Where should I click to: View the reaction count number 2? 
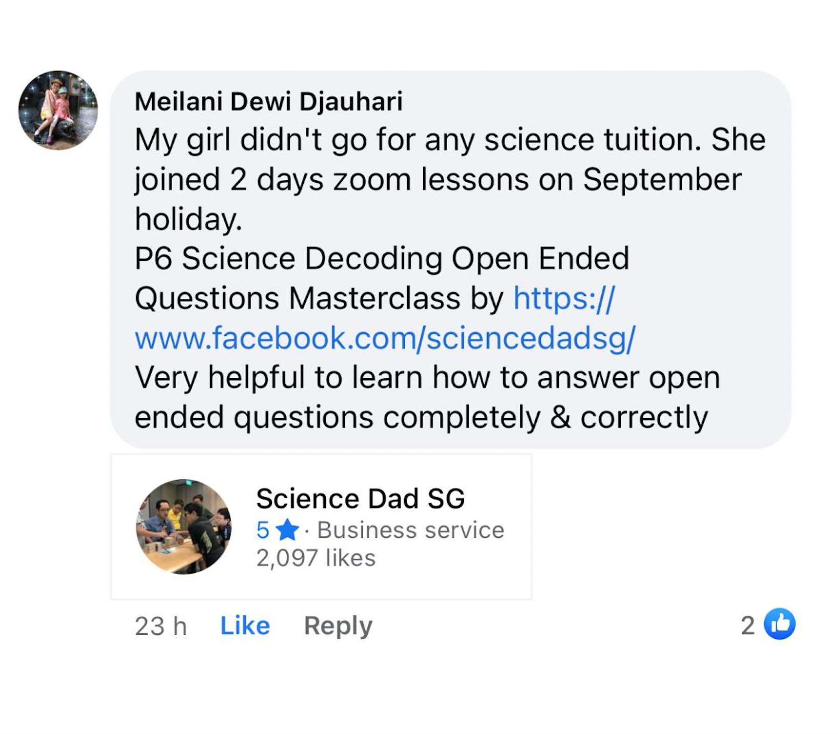pos(747,625)
